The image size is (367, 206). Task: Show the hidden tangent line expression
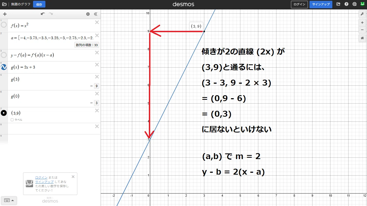[4, 55]
